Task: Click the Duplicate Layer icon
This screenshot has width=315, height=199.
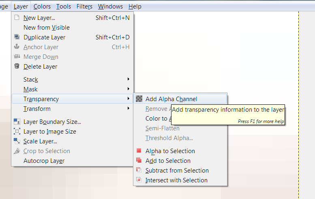Action: 17,37
